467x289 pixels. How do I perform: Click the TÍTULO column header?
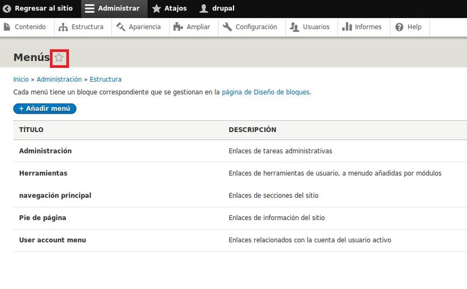[32, 130]
